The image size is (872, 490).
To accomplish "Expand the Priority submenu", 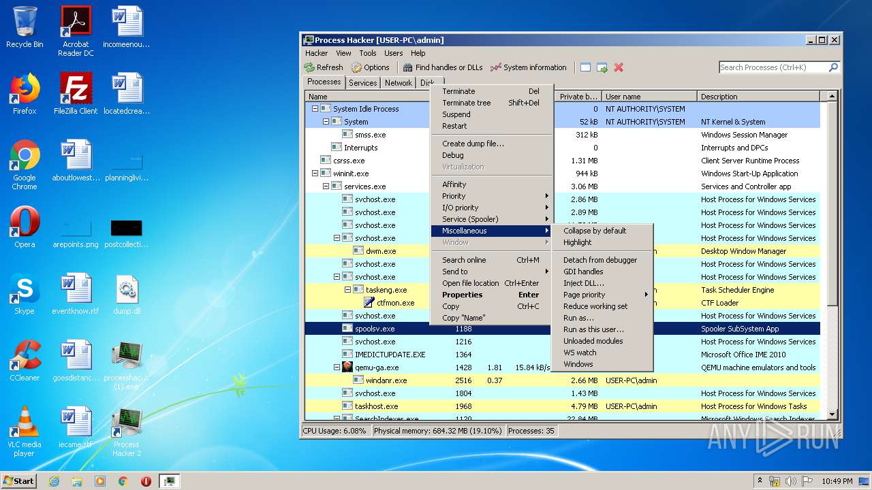I will coord(490,196).
